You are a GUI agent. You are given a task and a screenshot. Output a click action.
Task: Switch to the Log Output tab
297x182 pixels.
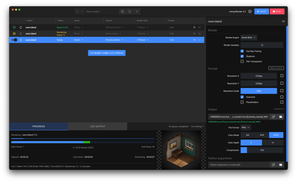(x=98, y=126)
